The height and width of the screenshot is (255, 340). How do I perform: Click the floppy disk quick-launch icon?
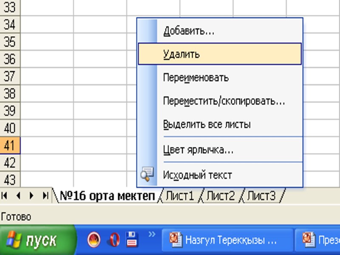click(132, 239)
